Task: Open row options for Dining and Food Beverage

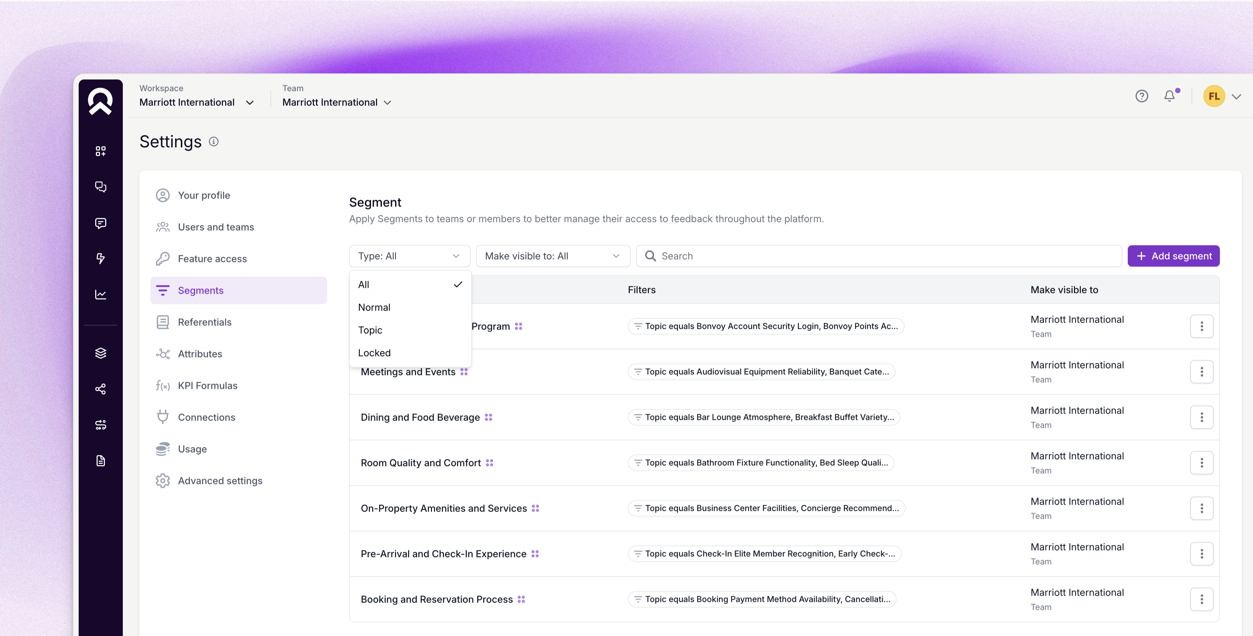Action: [x=1202, y=417]
